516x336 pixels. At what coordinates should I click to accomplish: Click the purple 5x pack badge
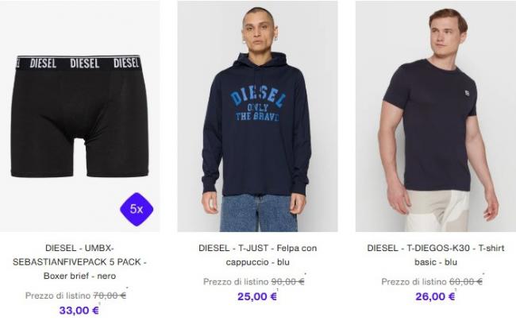click(137, 209)
